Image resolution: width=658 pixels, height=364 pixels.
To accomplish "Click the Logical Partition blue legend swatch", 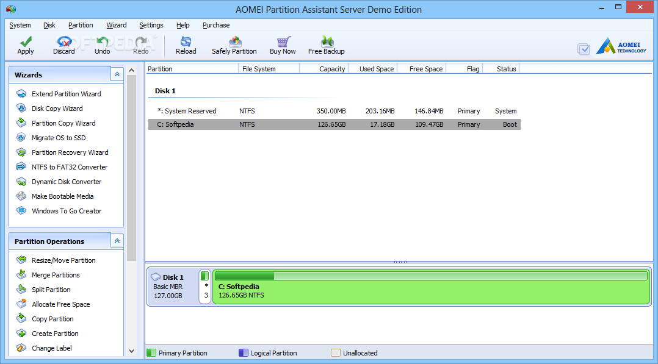I will coord(244,353).
